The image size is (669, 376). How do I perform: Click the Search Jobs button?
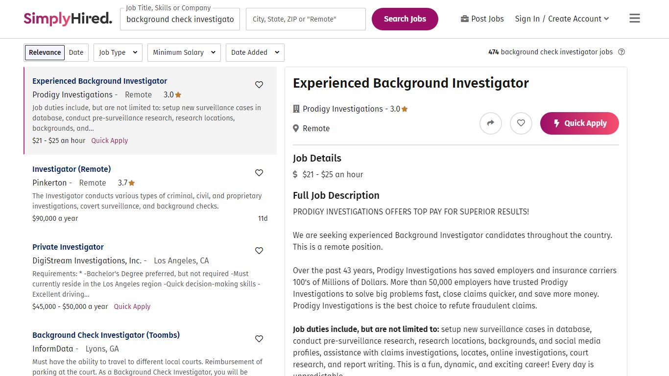405,19
